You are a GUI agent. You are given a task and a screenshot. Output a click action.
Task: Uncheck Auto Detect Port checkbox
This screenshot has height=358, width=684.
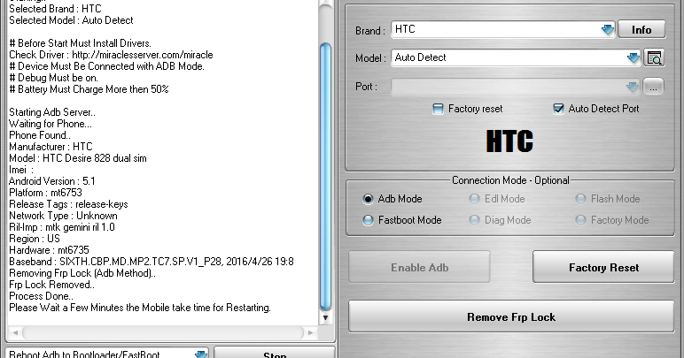pos(558,109)
